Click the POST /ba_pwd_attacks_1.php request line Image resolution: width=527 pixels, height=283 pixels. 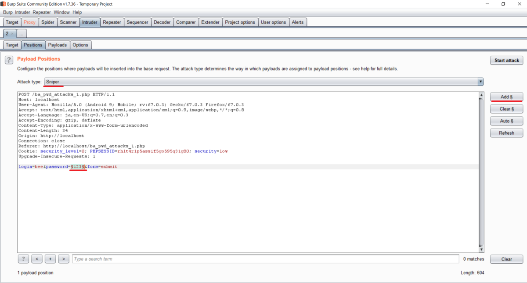[67, 94]
